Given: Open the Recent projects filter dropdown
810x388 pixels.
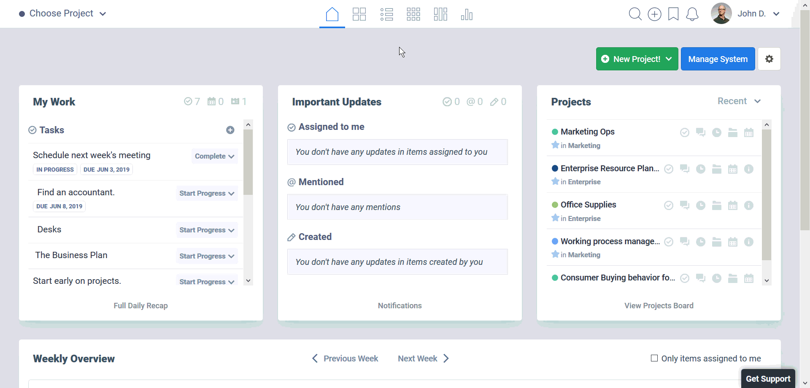Looking at the screenshot, I should (x=739, y=101).
